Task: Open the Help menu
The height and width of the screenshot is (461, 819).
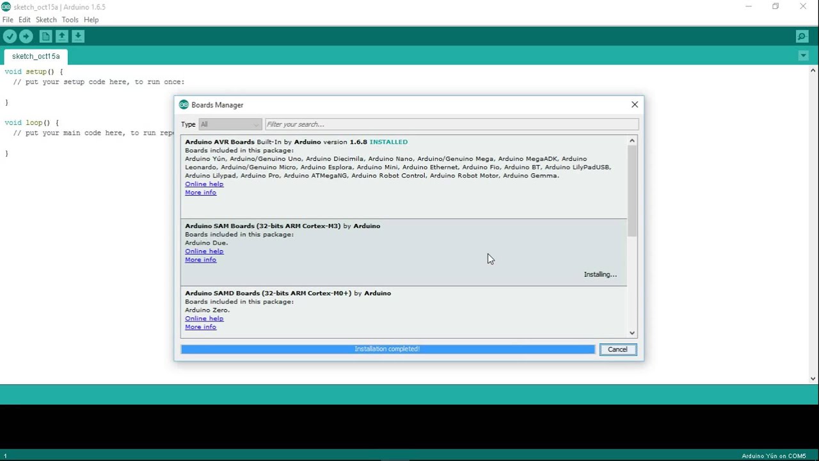Action: [x=91, y=20]
